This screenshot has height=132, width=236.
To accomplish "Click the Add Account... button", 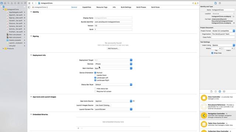I will coord(113,48).
